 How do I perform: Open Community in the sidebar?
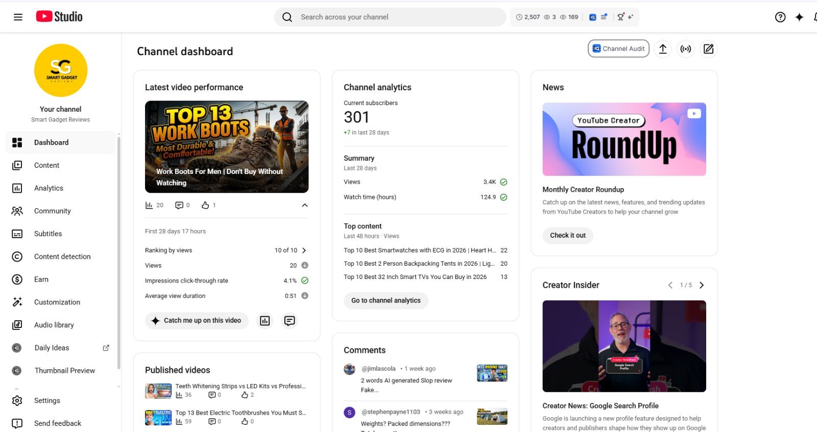(61, 211)
